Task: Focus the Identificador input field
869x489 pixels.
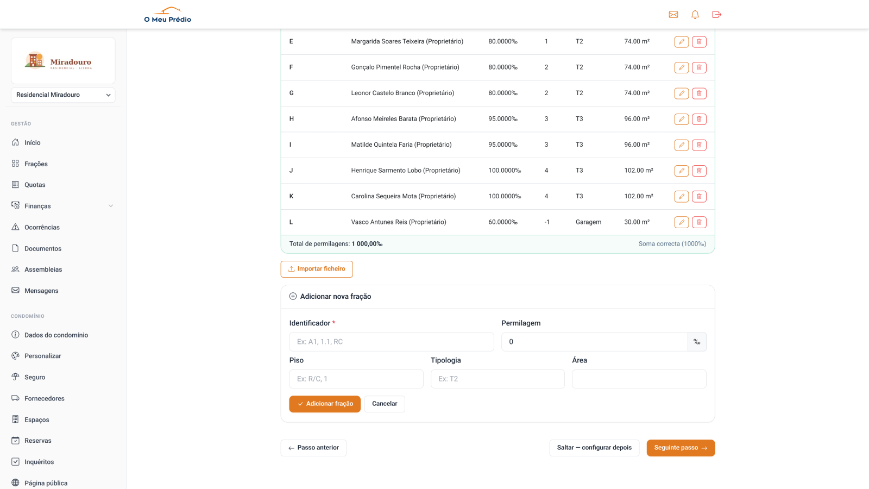Action: (x=392, y=342)
